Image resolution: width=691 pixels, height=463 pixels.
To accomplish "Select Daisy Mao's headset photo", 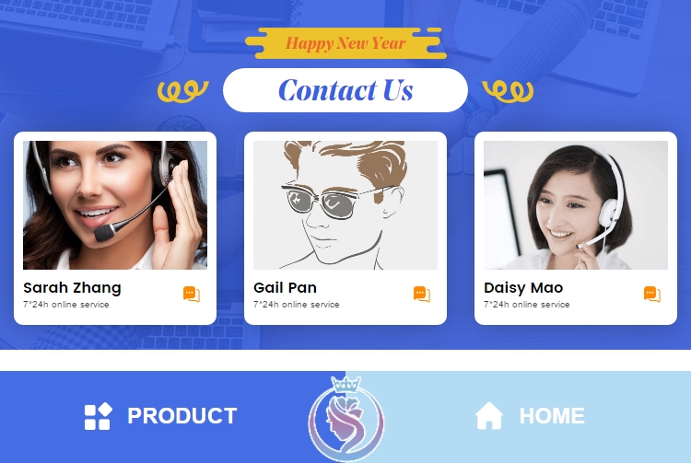I will click(576, 205).
